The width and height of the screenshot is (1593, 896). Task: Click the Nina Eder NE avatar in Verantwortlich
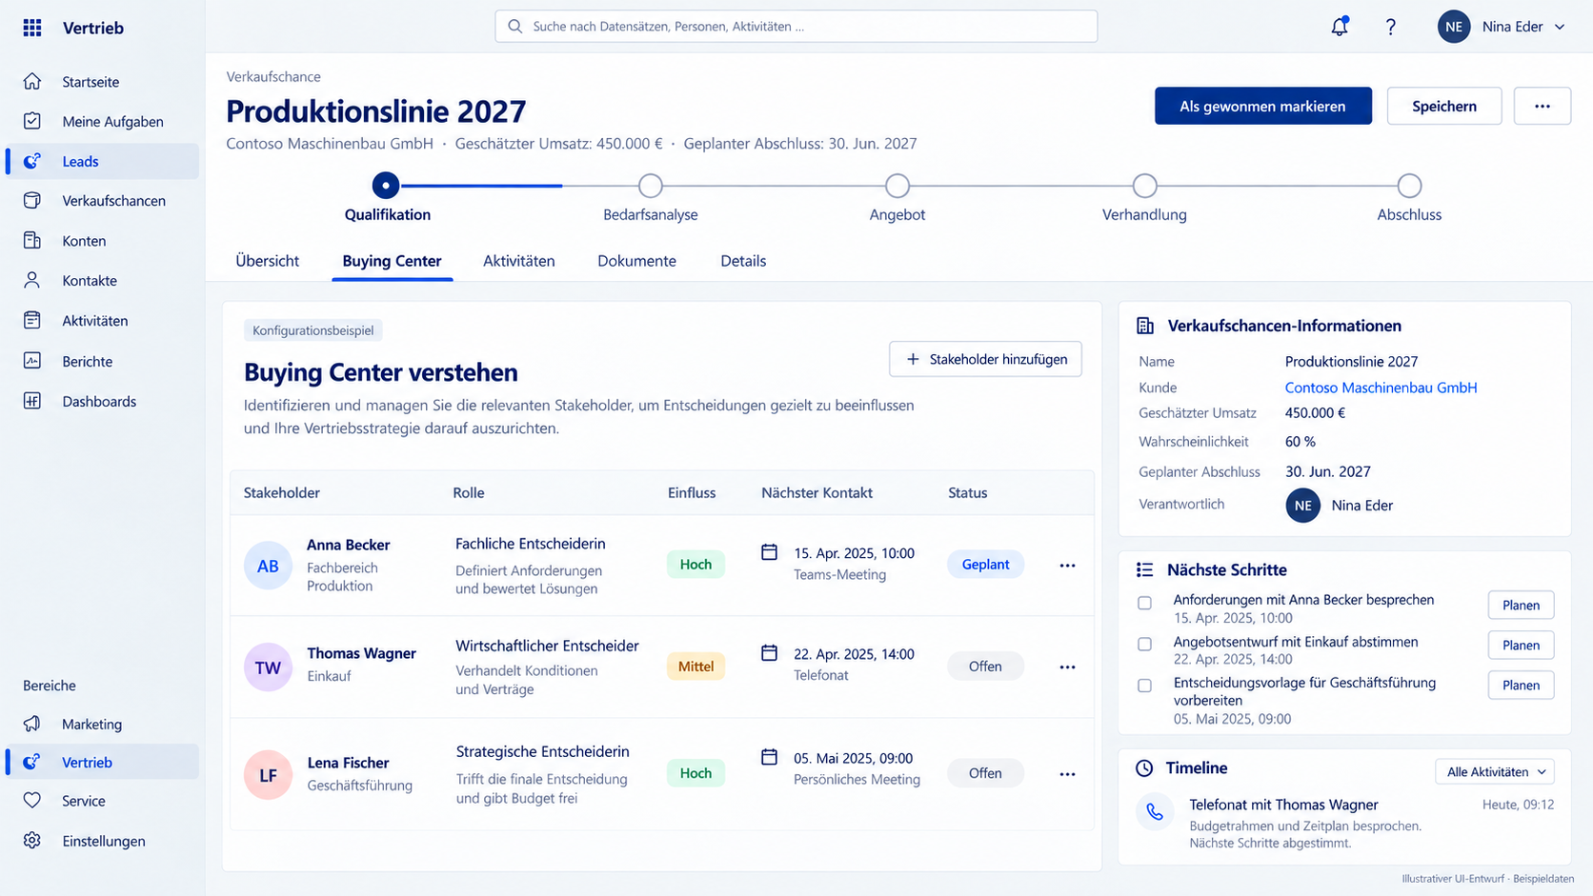tap(1303, 506)
